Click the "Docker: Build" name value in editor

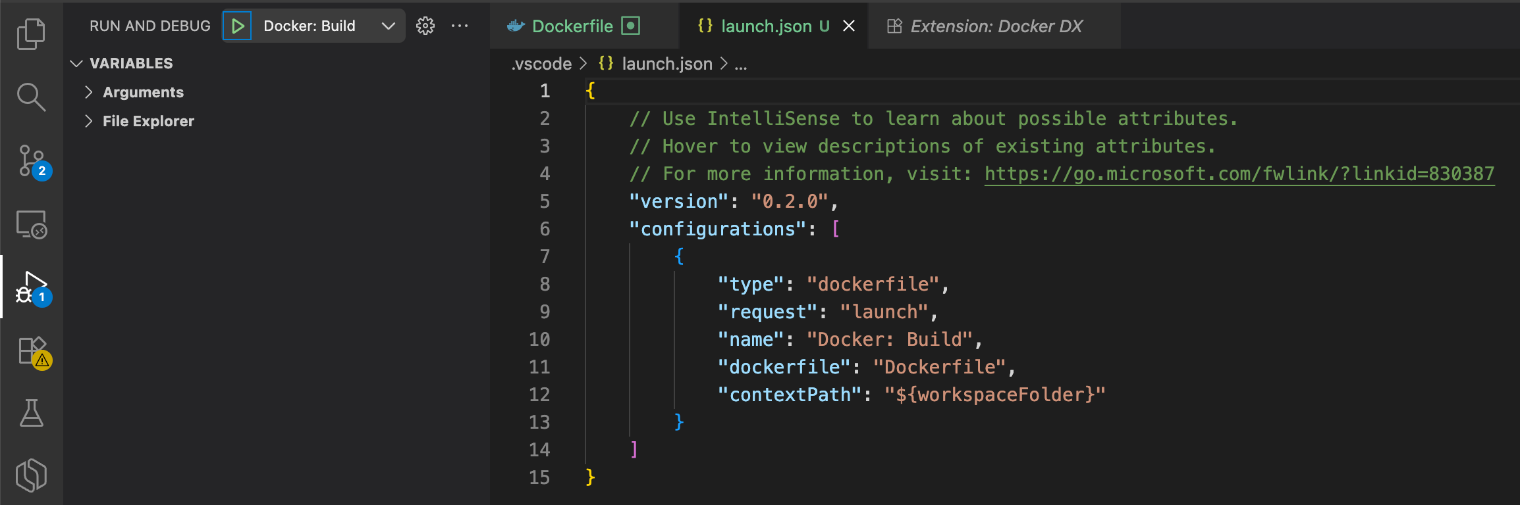(890, 339)
